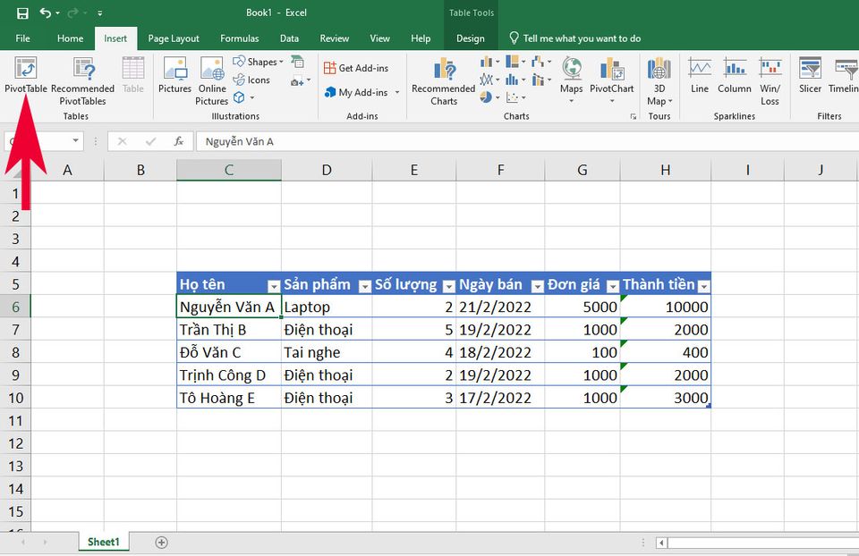The height and width of the screenshot is (556, 859).
Task: Insert a PivotChart
Action: [611, 80]
